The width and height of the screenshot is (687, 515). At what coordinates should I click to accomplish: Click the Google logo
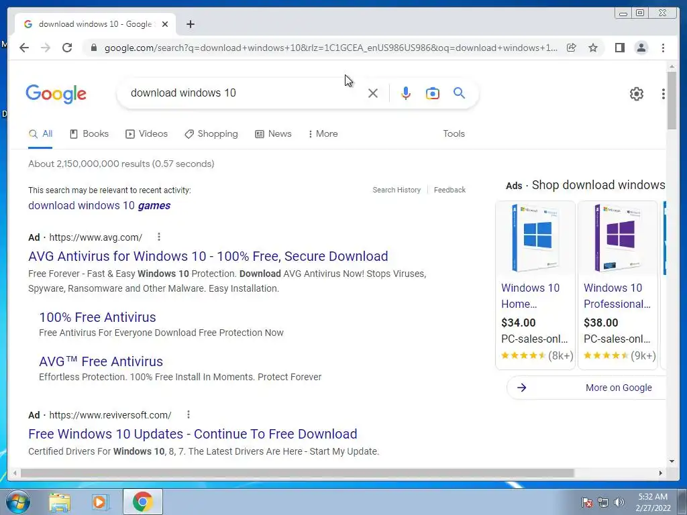56,94
